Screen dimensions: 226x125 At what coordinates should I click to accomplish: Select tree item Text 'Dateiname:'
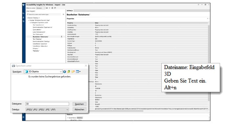(x=38, y=34)
